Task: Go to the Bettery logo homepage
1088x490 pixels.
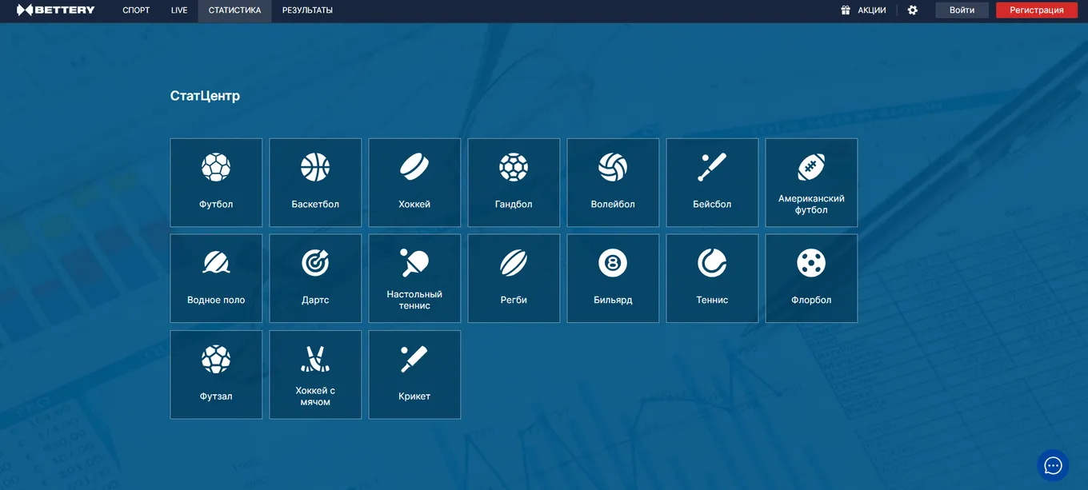Action: pyautogui.click(x=56, y=10)
